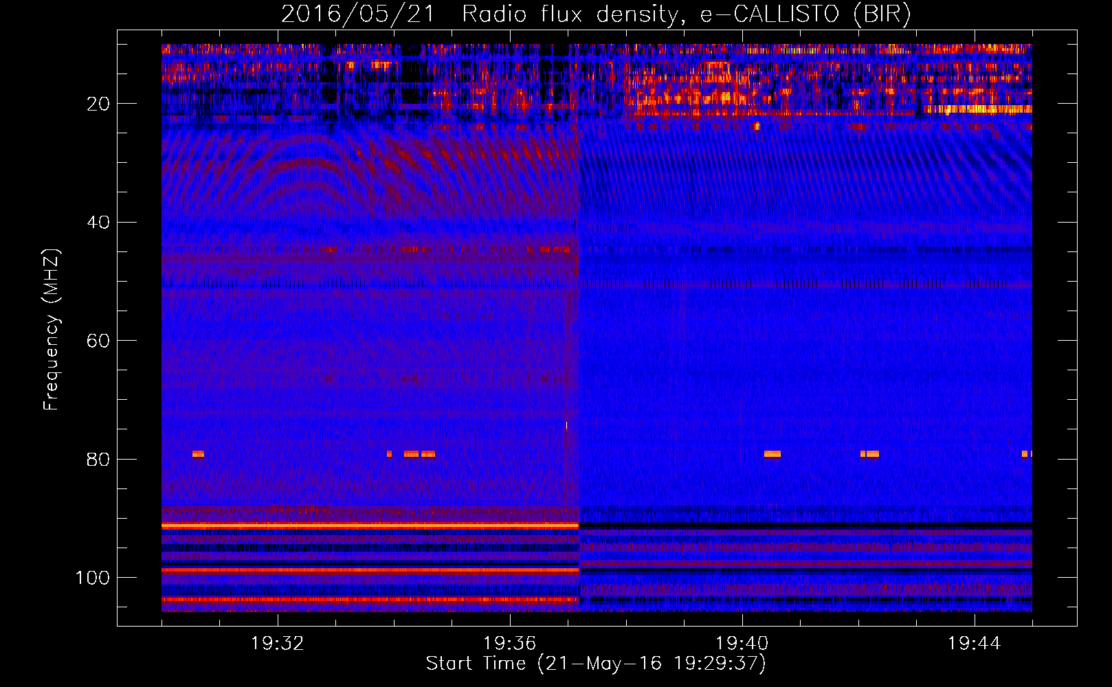Select the 'Frequency (MHZ)' axis label
1112x687 pixels.
(x=52, y=330)
